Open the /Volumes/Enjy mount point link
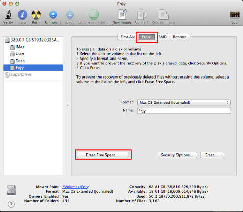This screenshot has height=212, width=243. tap(75, 187)
